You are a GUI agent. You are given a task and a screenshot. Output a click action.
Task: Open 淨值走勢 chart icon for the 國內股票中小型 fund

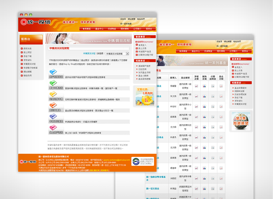click(x=196, y=106)
